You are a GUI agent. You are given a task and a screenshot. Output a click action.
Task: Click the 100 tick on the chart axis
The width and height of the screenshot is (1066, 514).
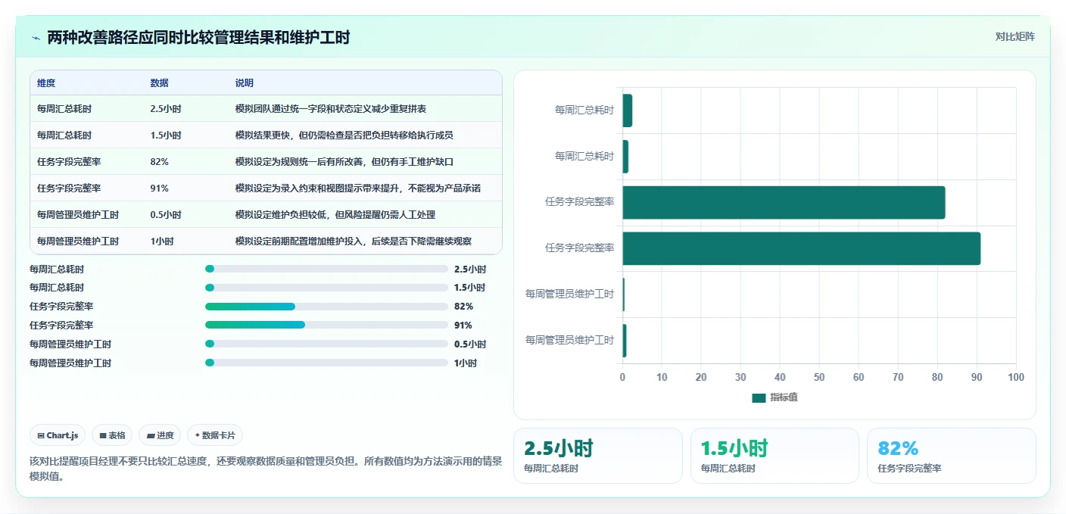(x=1016, y=377)
